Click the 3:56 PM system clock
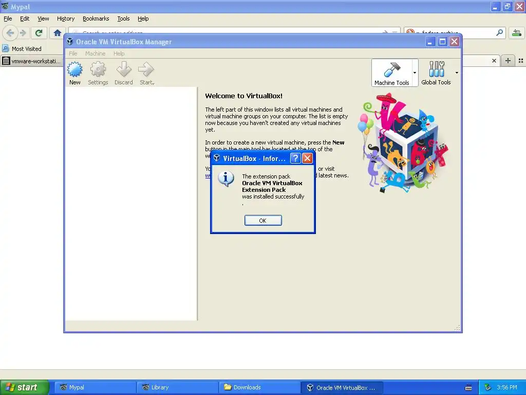 point(507,387)
